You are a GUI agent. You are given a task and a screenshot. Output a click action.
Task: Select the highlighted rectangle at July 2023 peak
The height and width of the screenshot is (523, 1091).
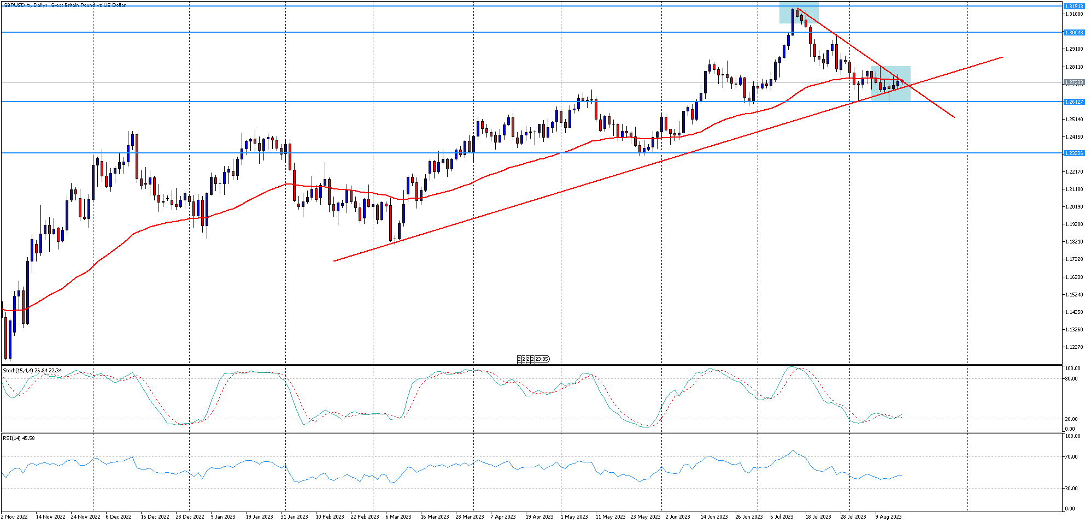click(799, 13)
